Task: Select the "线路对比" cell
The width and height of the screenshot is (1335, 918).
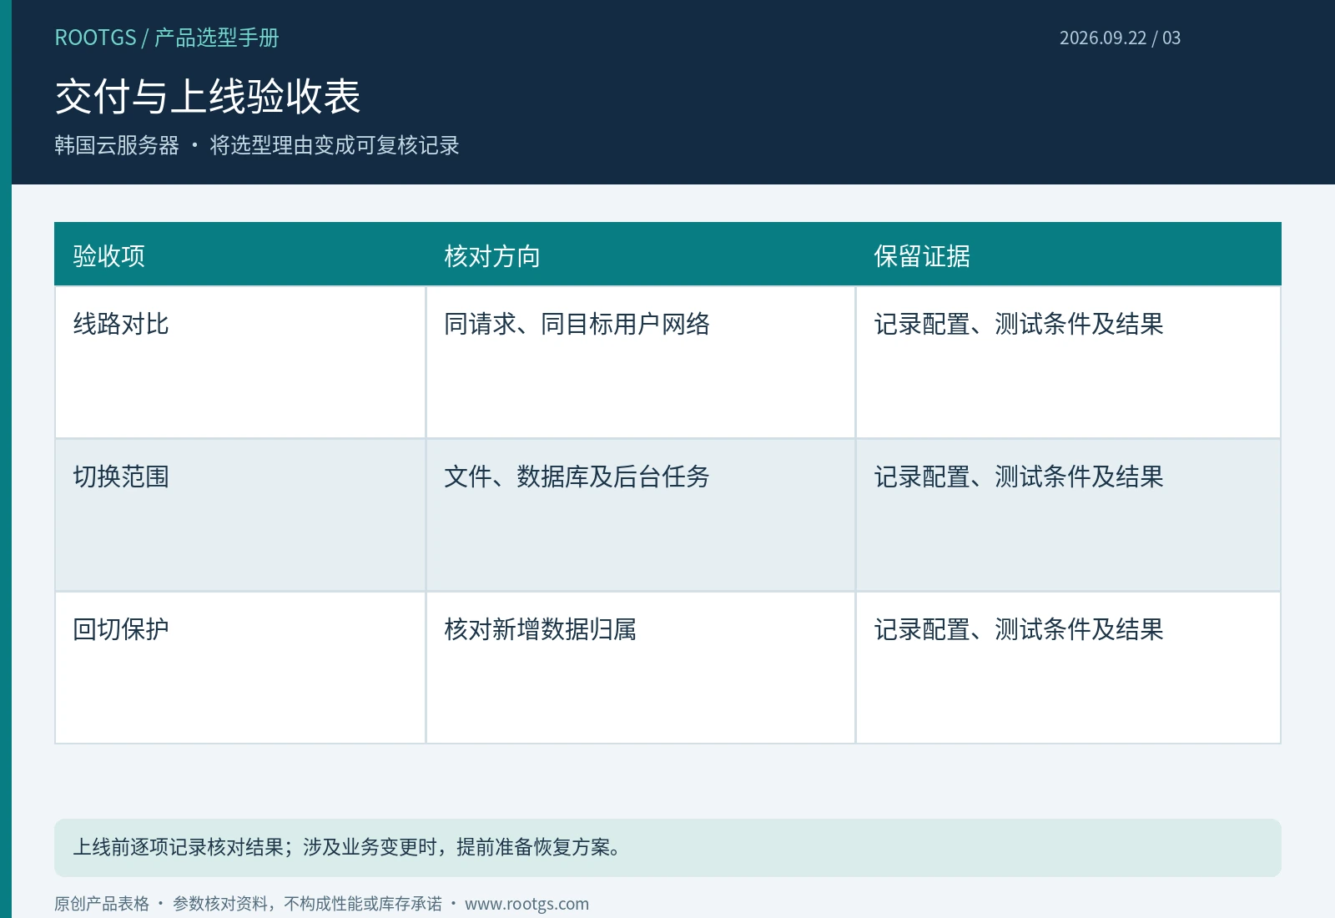Action: [240, 362]
